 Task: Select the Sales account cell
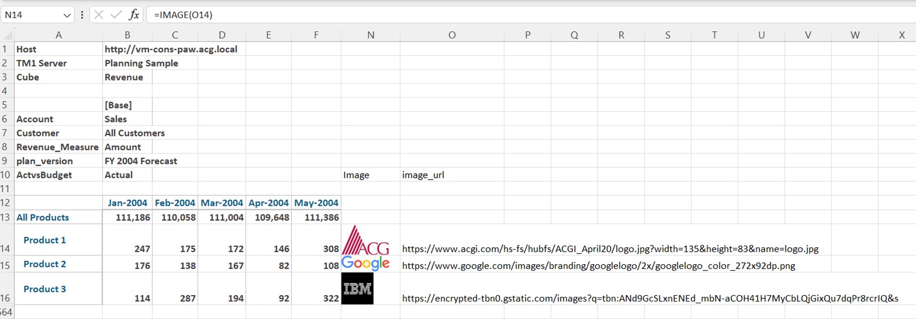tap(127, 119)
